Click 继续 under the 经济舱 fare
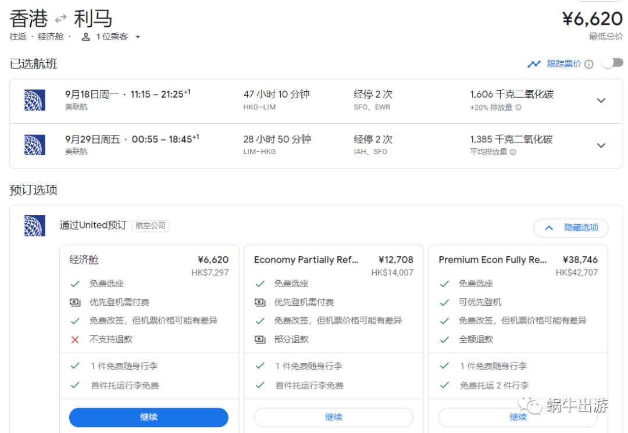 coord(148,417)
